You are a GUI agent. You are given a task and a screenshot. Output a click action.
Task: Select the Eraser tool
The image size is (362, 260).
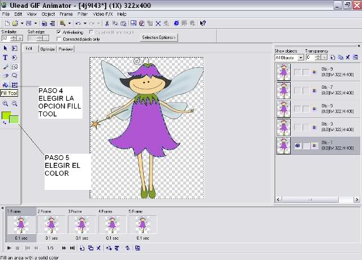tap(5, 76)
